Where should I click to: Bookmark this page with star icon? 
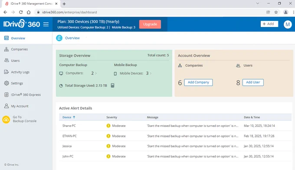click(276, 12)
